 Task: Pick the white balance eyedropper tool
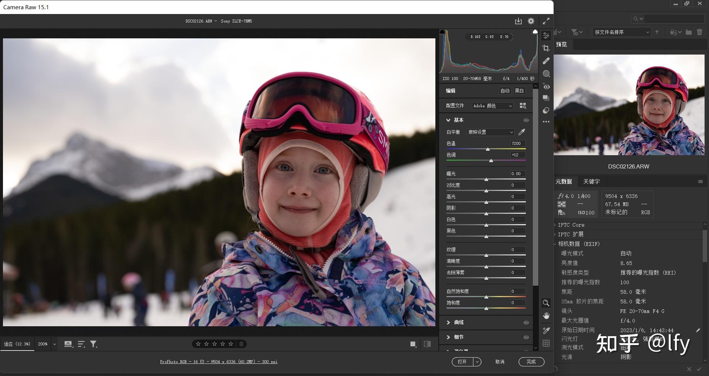pos(522,132)
